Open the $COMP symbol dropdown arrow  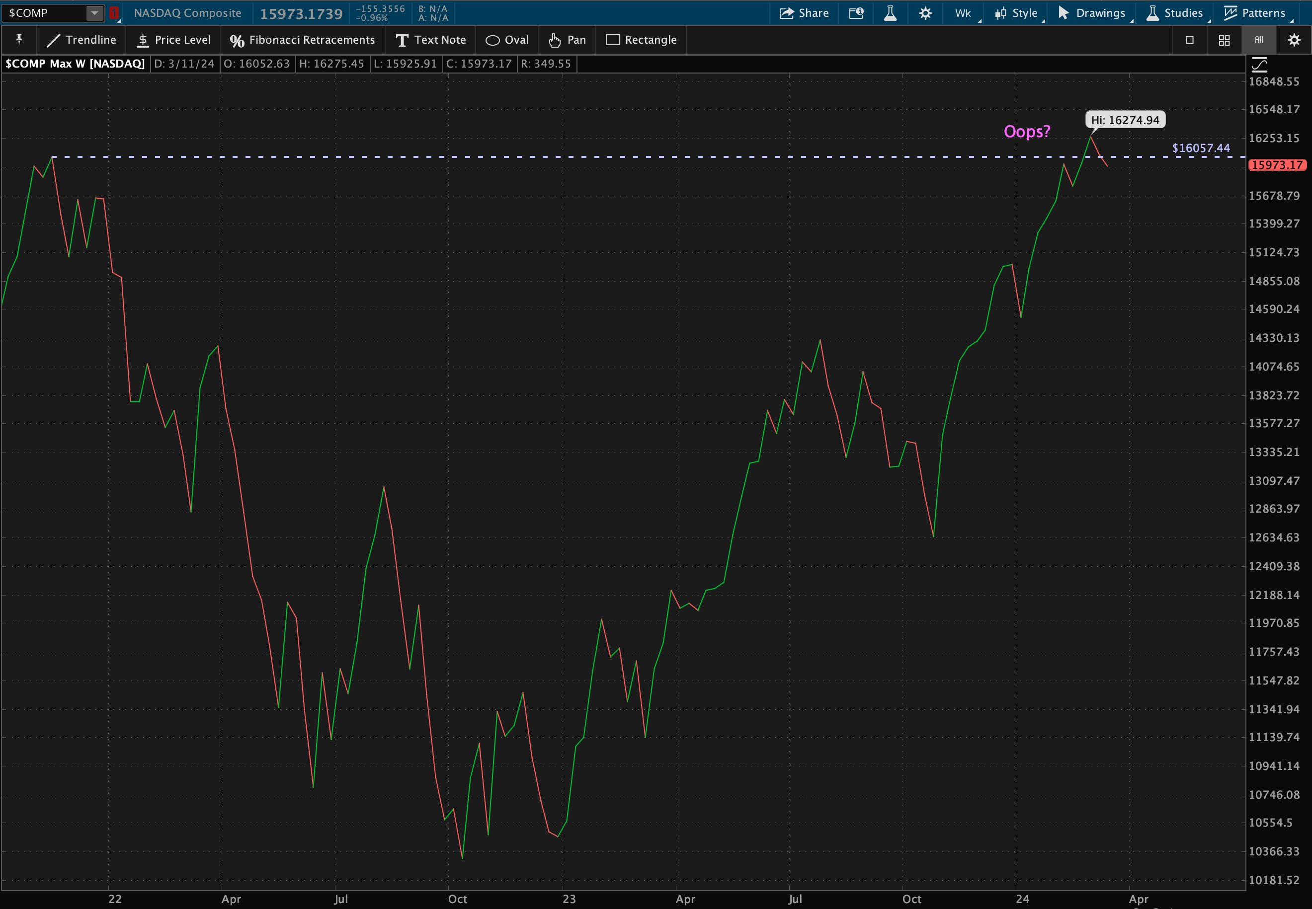[94, 13]
